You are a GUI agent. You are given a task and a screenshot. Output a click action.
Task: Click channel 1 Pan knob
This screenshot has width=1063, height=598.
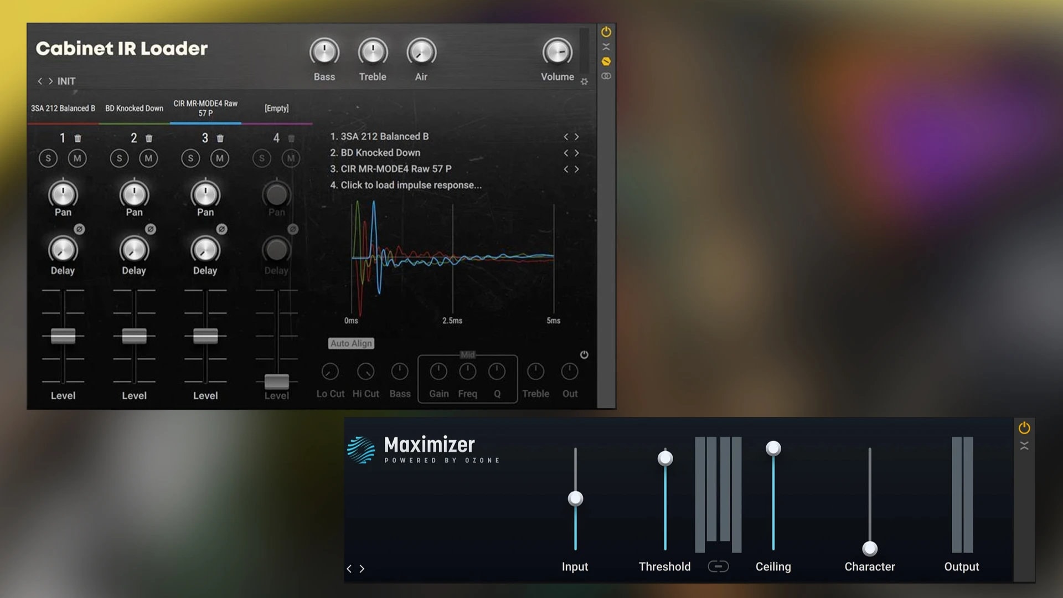click(x=63, y=194)
